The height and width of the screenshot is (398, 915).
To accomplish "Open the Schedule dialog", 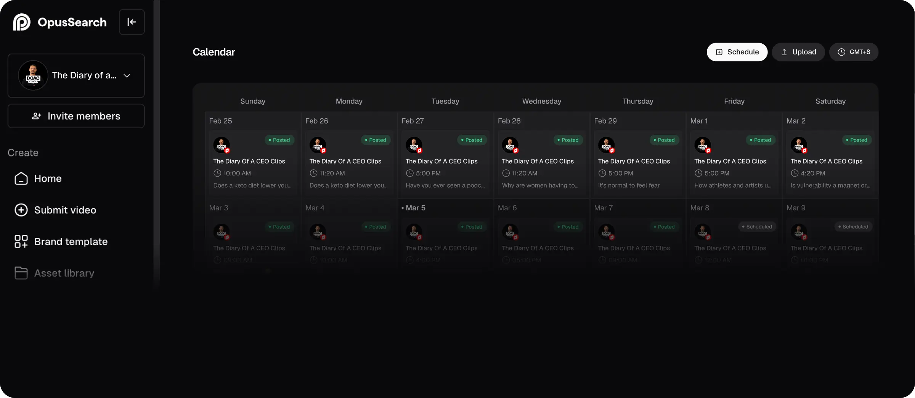I will pos(737,52).
